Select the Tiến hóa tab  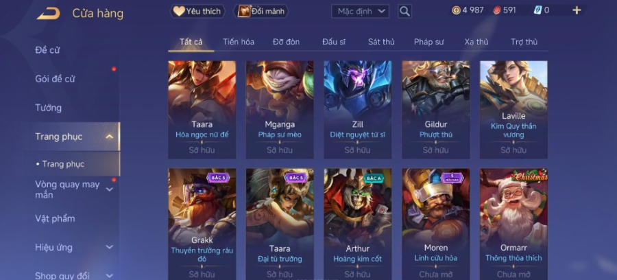(x=239, y=42)
